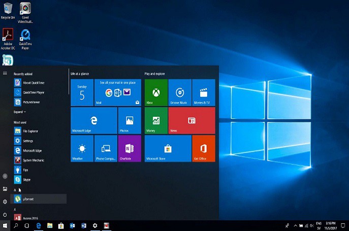
Task: Open taskbar Search magnifier
Action: [16, 225]
